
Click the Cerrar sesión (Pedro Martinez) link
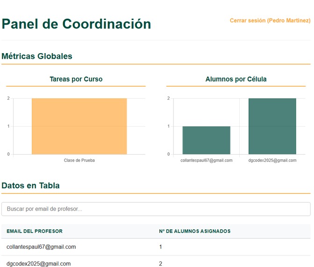270,21
